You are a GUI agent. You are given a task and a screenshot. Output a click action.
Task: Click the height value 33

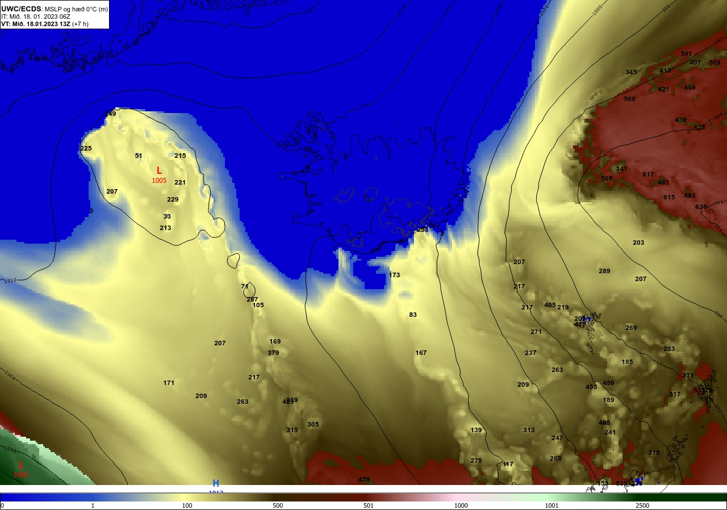coord(167,216)
